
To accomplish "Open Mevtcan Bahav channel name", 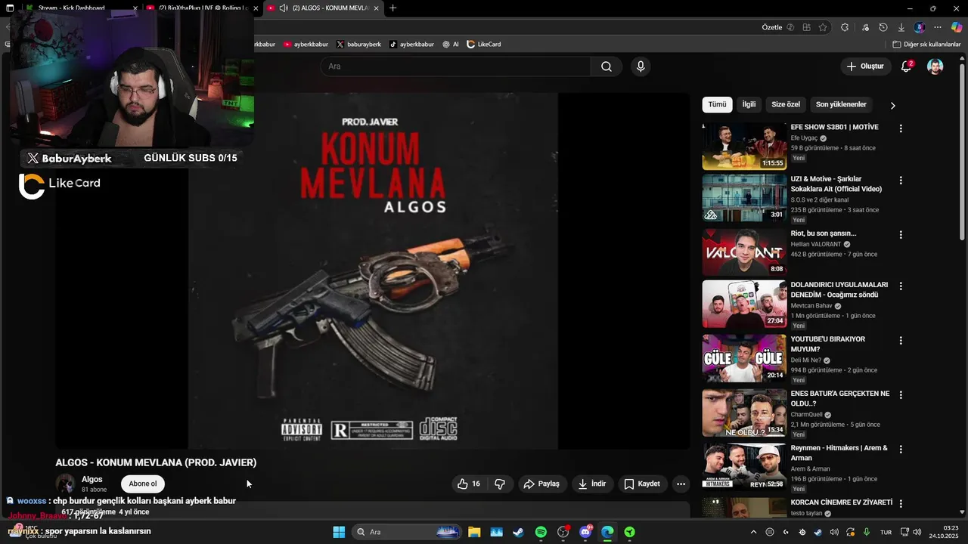I will [811, 305].
